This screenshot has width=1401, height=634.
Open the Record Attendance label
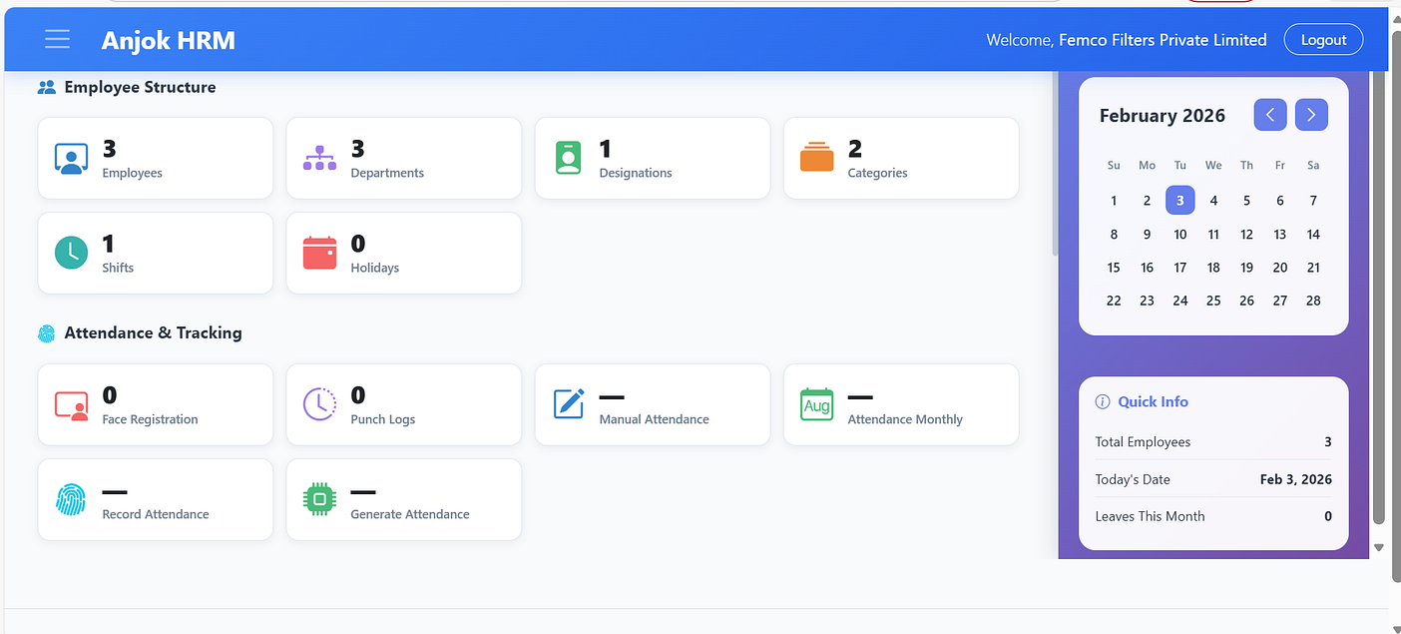click(x=156, y=514)
